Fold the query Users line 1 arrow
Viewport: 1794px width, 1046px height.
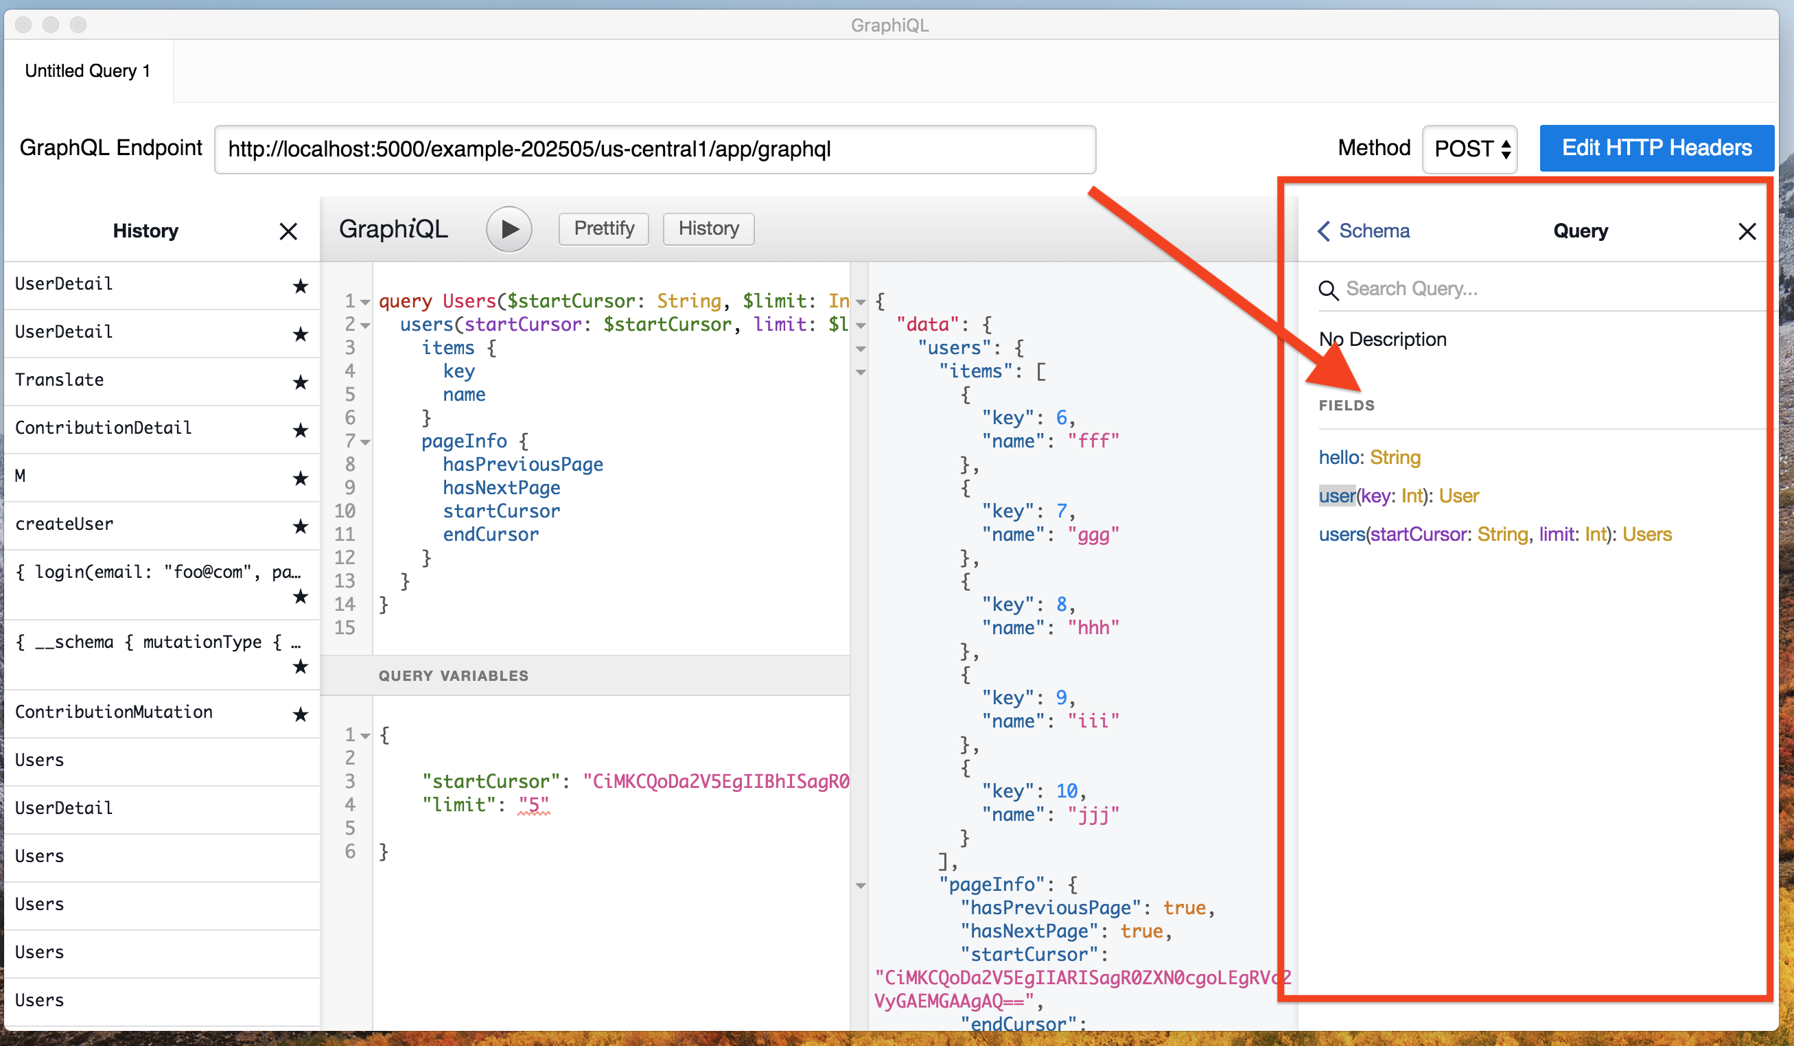coord(365,303)
